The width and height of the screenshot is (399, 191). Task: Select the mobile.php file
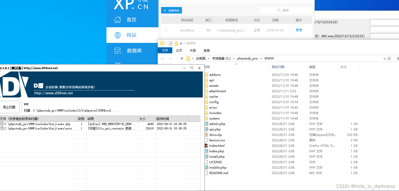(218, 168)
